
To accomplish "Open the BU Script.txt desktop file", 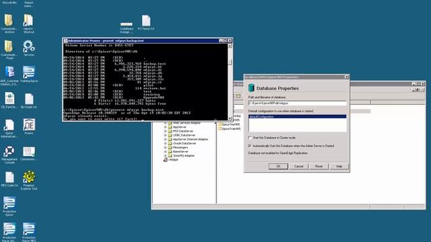I will click(x=29, y=100).
